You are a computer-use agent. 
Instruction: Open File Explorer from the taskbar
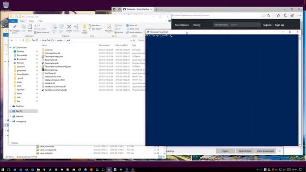[x=38, y=170]
